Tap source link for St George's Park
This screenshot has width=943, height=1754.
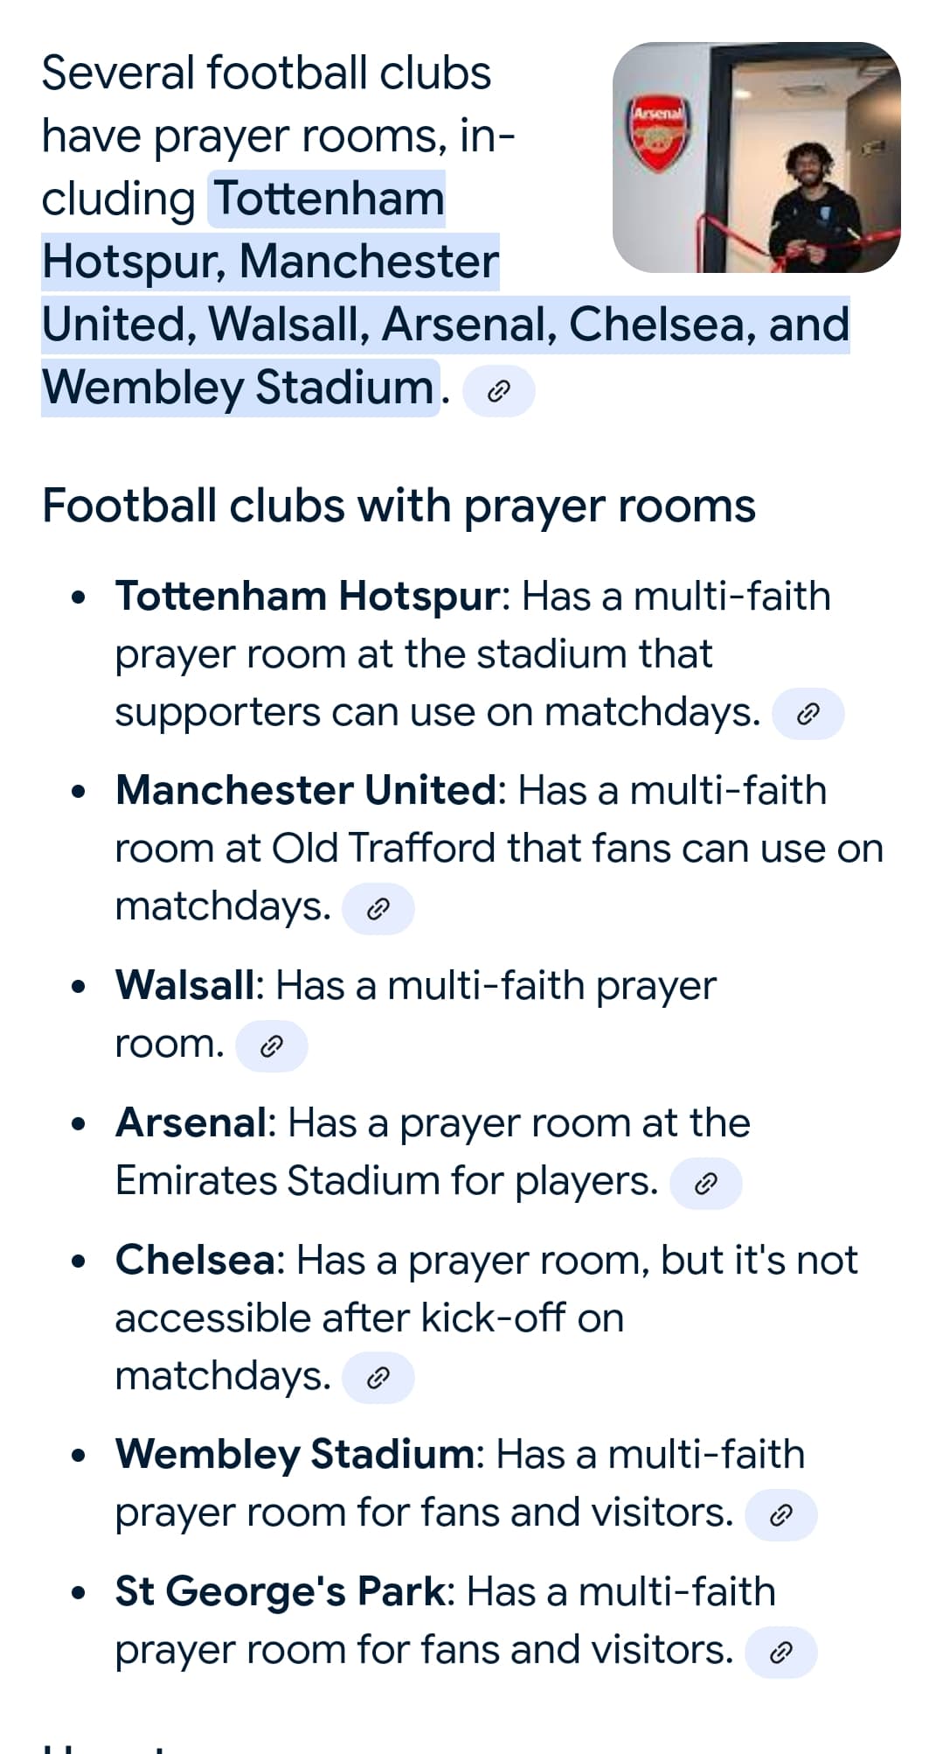click(x=781, y=1653)
